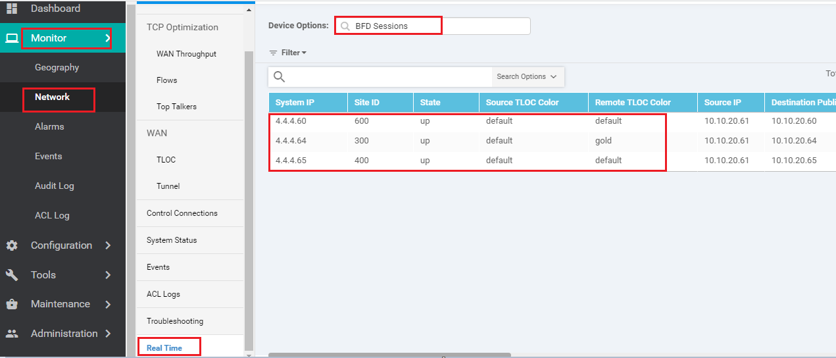Open the Alarms page in sidebar
Viewport: 836px width, 358px height.
(49, 126)
